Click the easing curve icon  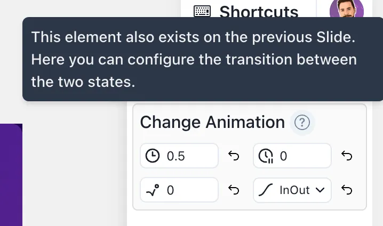[x=266, y=190]
